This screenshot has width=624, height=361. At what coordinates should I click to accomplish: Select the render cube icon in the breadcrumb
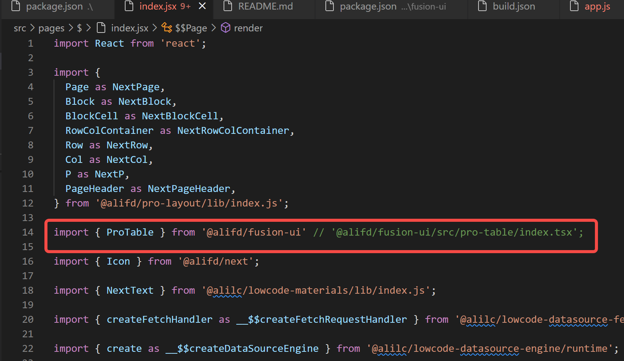[x=225, y=28]
